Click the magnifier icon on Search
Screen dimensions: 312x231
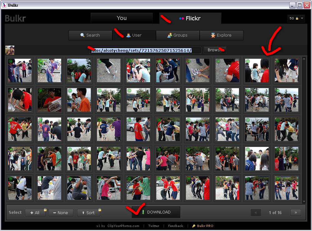click(x=82, y=35)
